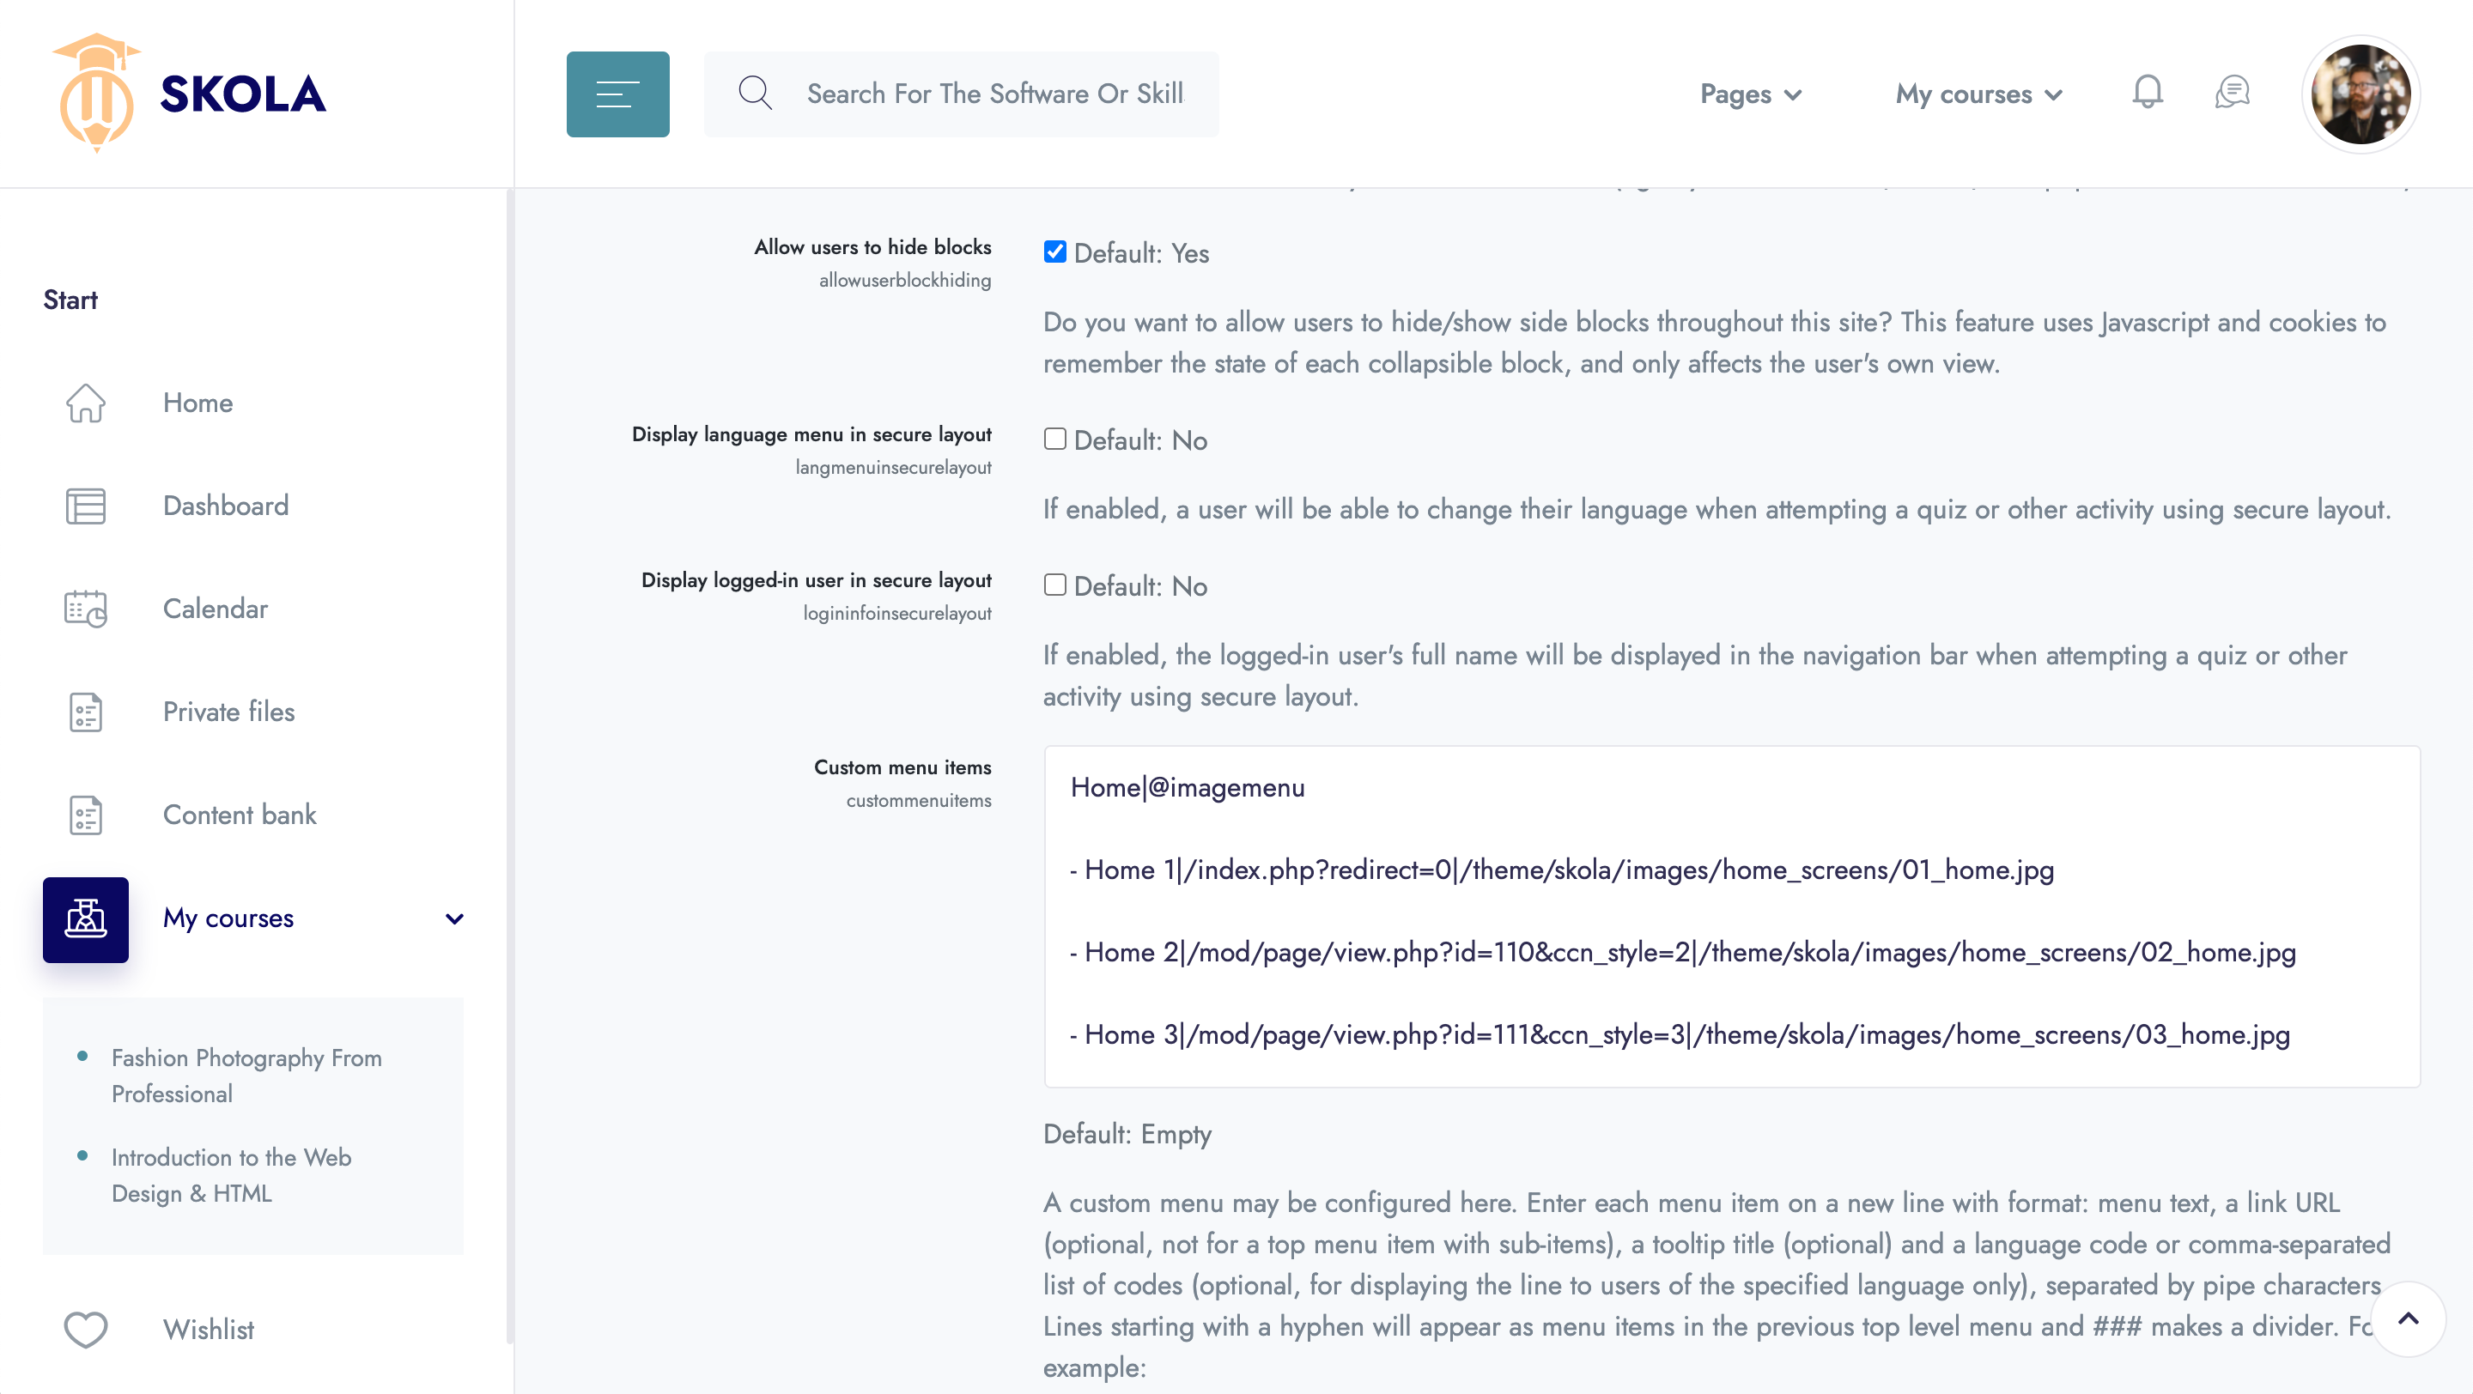Image resolution: width=2473 pixels, height=1394 pixels.
Task: Click the Home 3 line in textarea
Action: [x=1679, y=1035]
